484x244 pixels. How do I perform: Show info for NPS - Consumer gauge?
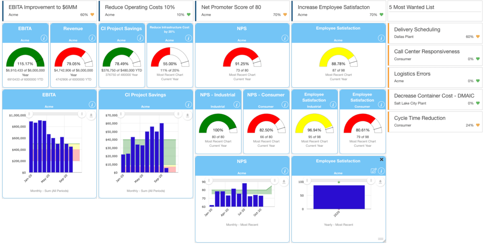point(285,104)
